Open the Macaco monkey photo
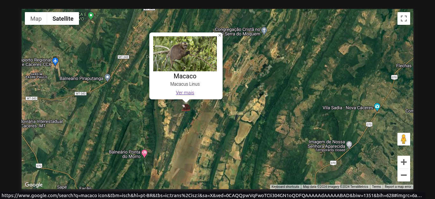This screenshot has width=435, height=199. tap(185, 54)
